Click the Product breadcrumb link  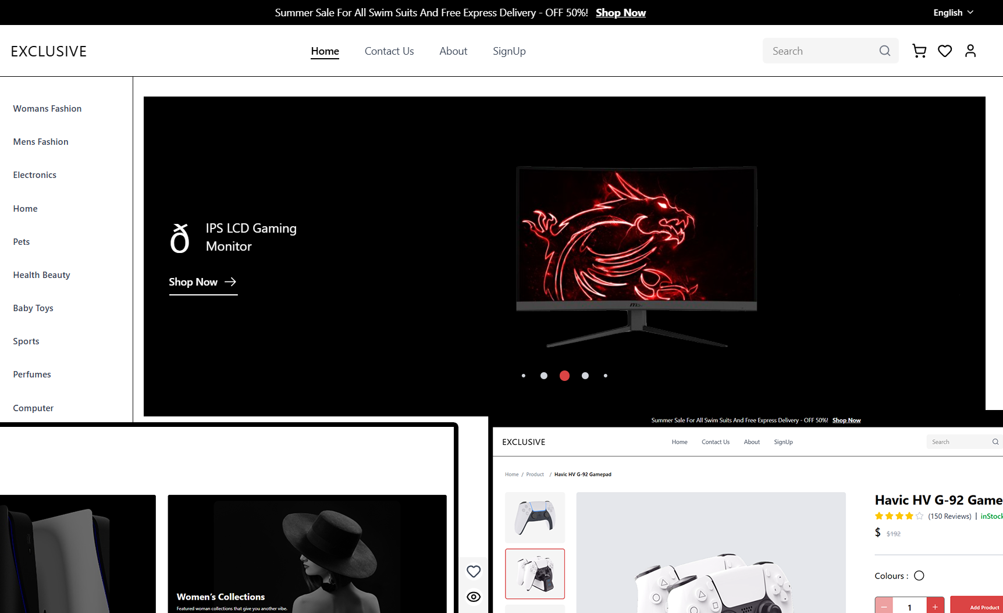pos(535,475)
